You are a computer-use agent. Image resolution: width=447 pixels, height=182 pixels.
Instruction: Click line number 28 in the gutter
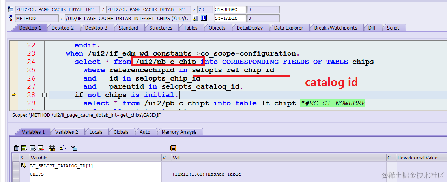[31, 95]
